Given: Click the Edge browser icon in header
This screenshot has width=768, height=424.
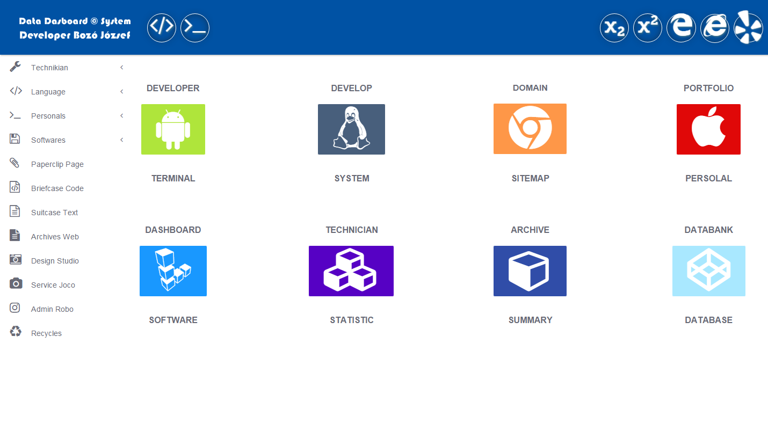Looking at the screenshot, I should click(x=681, y=28).
